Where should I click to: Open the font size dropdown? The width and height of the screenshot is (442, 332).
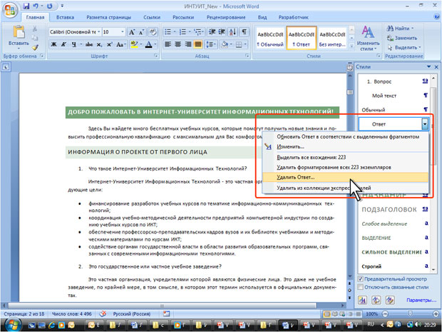tap(123, 32)
